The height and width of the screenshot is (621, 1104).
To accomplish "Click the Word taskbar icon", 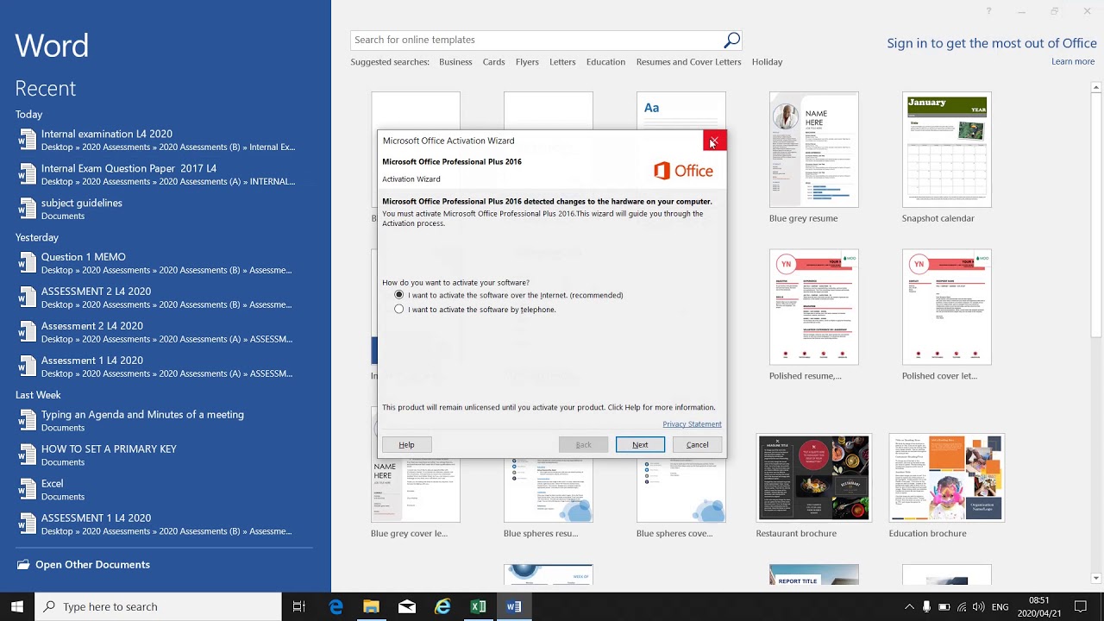I will click(x=514, y=606).
